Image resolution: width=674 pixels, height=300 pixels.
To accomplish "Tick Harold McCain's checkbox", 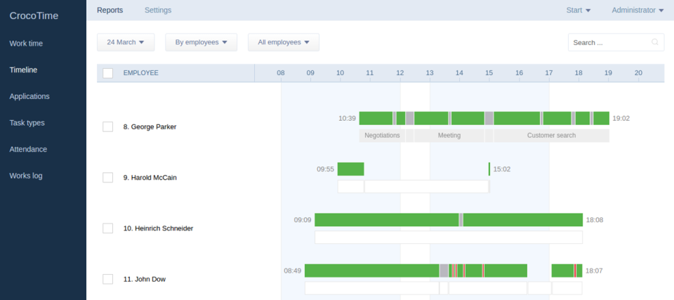I will point(108,177).
